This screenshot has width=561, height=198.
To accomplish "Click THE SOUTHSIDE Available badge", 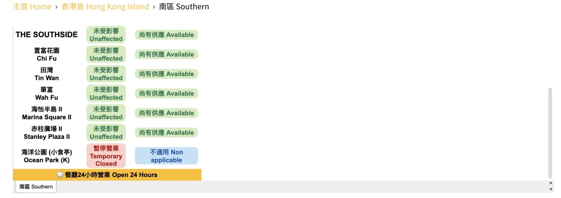I will (166, 34).
